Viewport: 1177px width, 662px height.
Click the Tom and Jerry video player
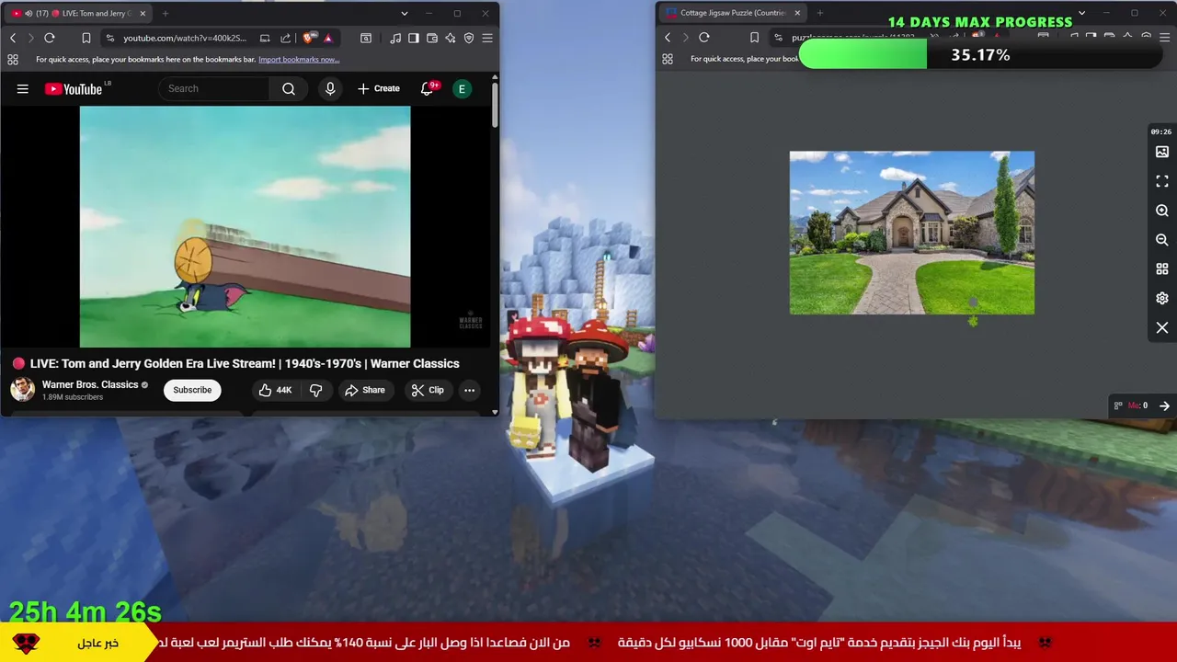tap(245, 226)
